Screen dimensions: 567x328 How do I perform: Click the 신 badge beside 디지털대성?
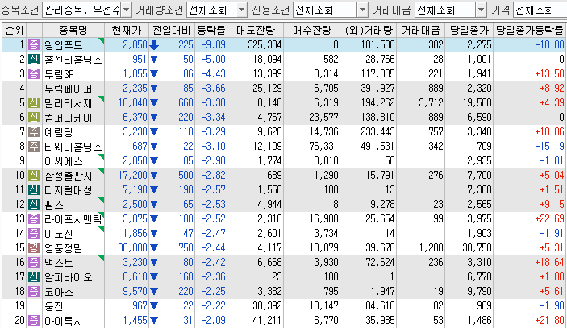34,190
